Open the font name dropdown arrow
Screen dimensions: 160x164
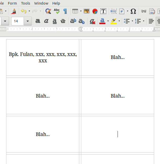tap(5, 21)
